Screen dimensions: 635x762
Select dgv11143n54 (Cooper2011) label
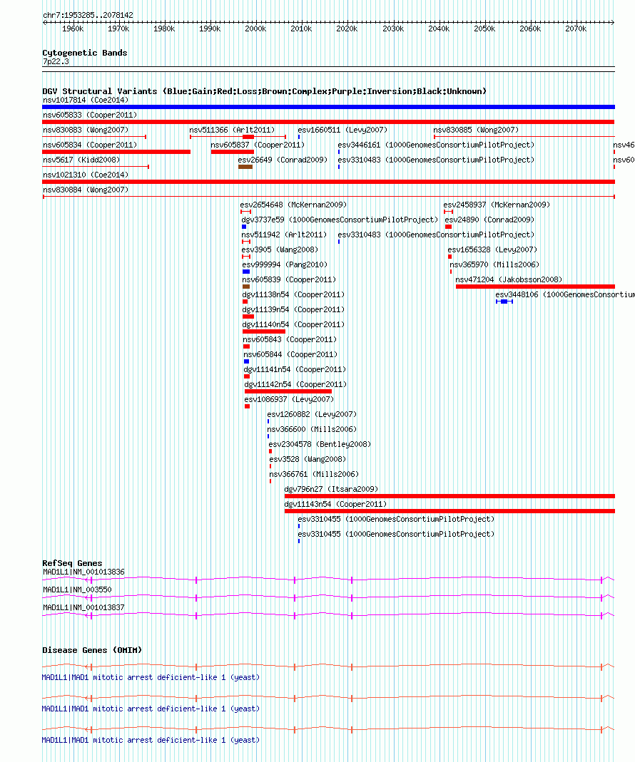335,505
